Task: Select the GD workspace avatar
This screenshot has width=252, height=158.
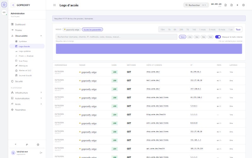Action: coord(4,12)
